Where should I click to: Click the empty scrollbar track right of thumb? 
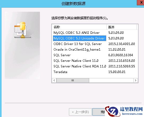(x=111, y=80)
